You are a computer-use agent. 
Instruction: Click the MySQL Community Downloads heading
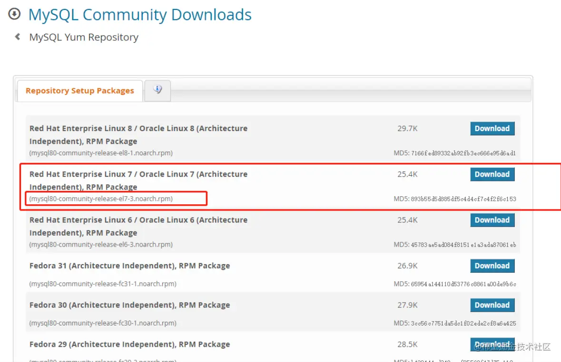[x=140, y=15]
